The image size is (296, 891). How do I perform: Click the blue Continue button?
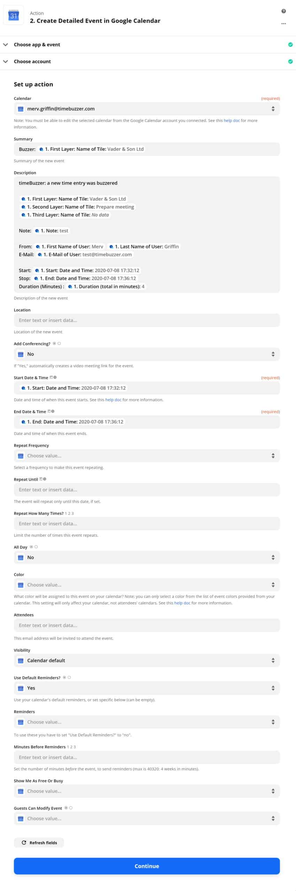147,866
